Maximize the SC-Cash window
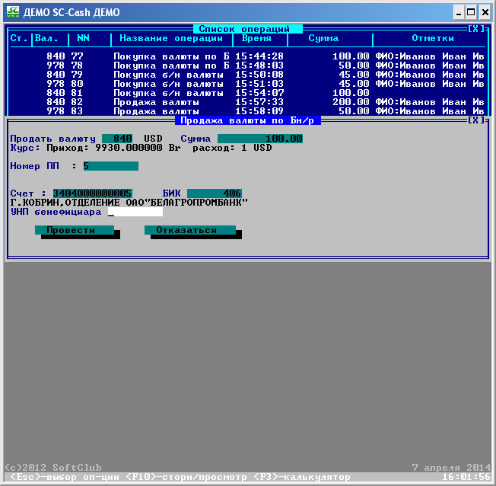Image resolution: width=496 pixels, height=486 pixels. [471, 12]
